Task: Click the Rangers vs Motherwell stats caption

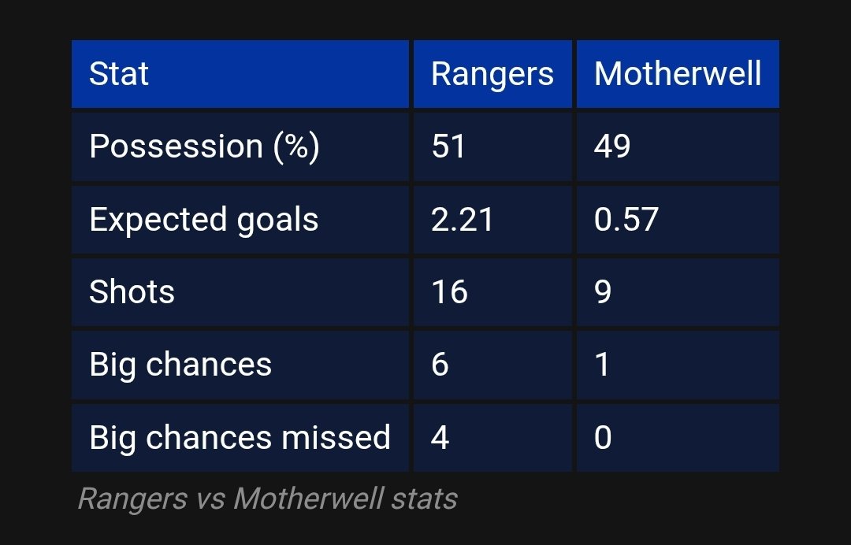Action: 267,499
